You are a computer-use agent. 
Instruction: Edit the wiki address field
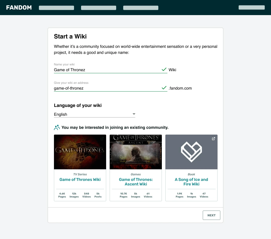[107, 88]
